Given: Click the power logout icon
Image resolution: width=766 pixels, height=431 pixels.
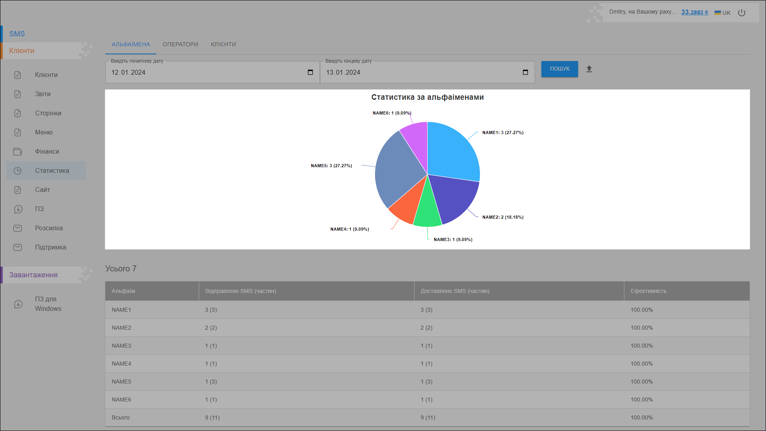Looking at the screenshot, I should click(741, 13).
